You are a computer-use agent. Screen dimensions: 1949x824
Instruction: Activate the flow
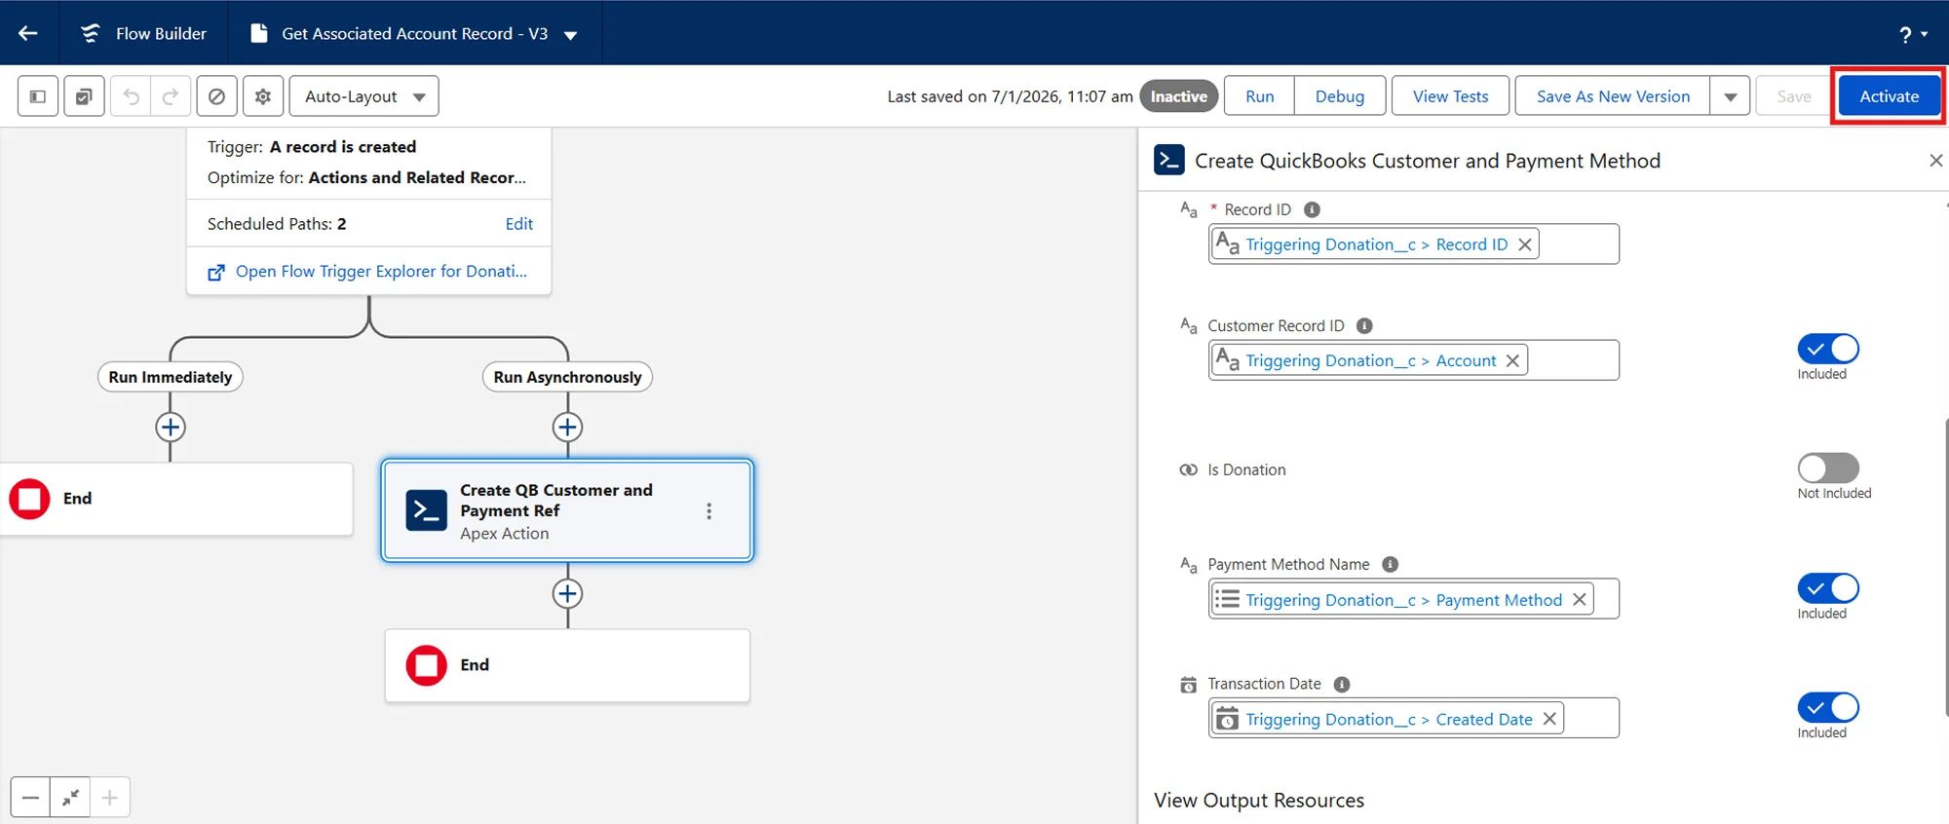pyautogui.click(x=1889, y=96)
